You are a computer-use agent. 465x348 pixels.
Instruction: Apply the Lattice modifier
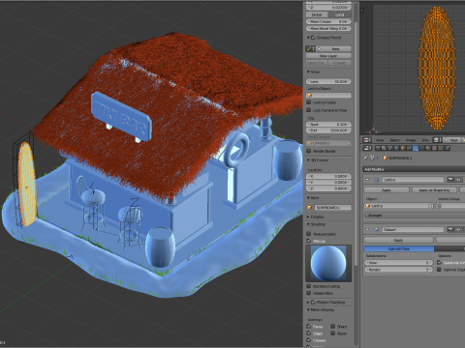pyautogui.click(x=387, y=190)
